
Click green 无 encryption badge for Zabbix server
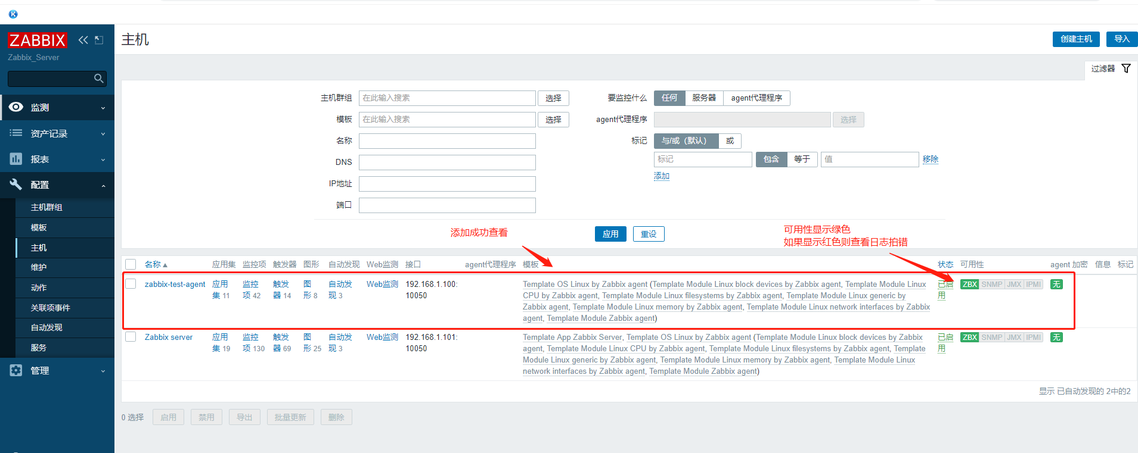(x=1056, y=338)
